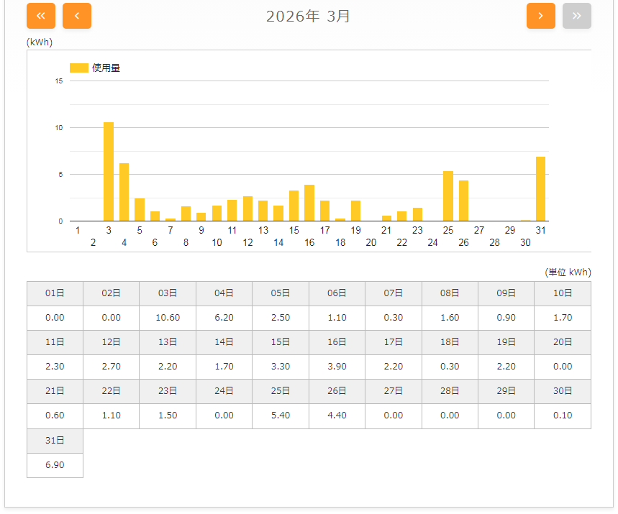Advance to the next month arrow
The height and width of the screenshot is (514, 618).
click(541, 16)
